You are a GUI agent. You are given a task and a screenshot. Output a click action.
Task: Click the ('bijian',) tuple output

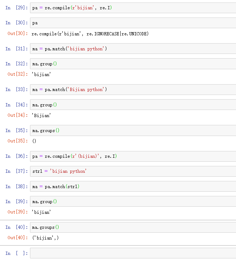click(x=45, y=238)
